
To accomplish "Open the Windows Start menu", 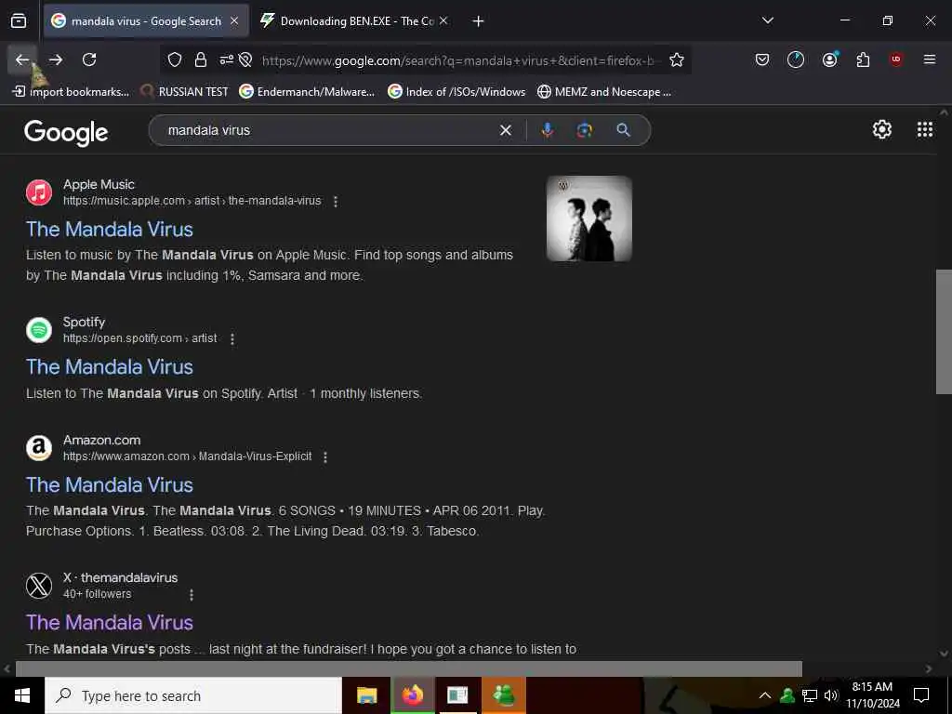I will click(x=22, y=695).
